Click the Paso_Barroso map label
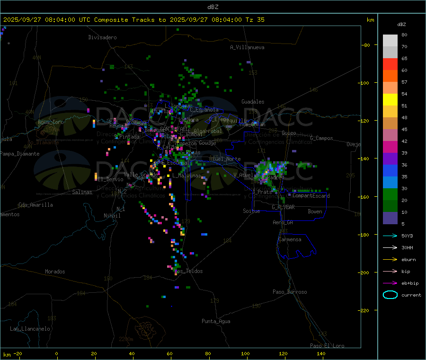426x360 pixels. 290,292
